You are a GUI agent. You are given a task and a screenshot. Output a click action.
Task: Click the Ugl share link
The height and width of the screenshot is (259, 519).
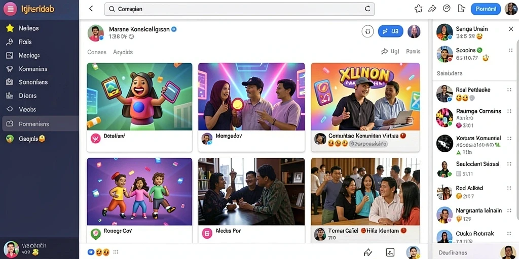[390, 52]
